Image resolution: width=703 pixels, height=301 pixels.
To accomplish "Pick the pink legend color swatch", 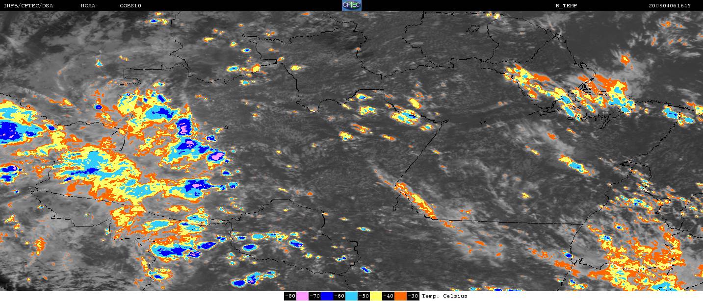I will [303, 296].
